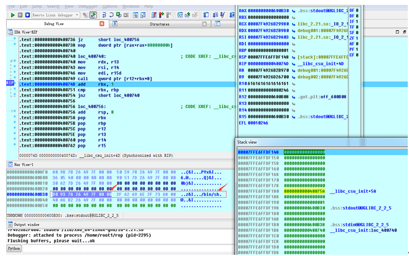Click the jump arrow beside RAX value
Image resolution: width=409 pixels, height=256 pixels.
[293, 10]
